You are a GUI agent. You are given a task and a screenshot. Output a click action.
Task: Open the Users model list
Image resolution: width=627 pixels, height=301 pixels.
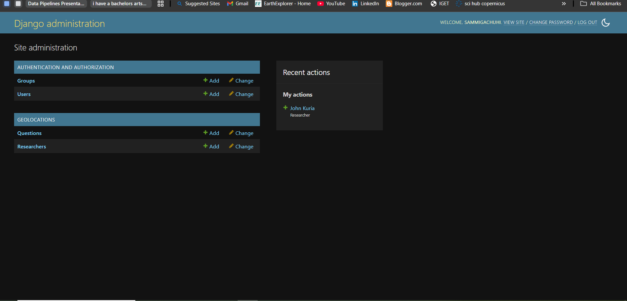click(x=24, y=94)
